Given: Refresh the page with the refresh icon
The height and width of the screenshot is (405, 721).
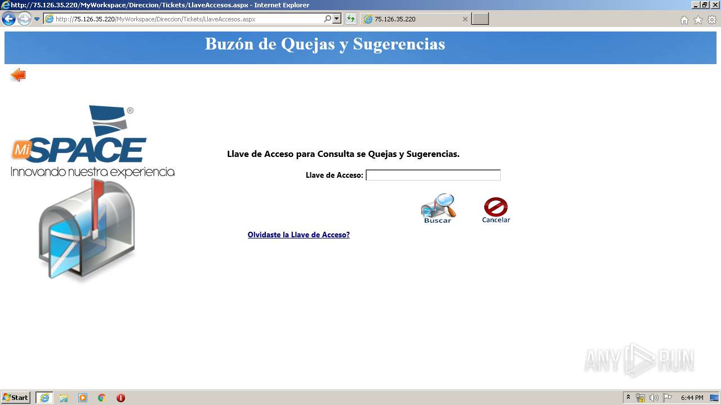Looking at the screenshot, I should coord(351,19).
